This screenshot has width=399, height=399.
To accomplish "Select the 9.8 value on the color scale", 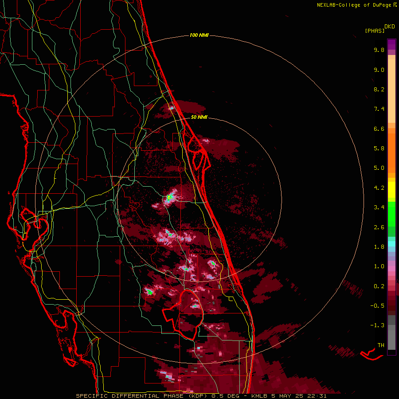I will 379,50.
